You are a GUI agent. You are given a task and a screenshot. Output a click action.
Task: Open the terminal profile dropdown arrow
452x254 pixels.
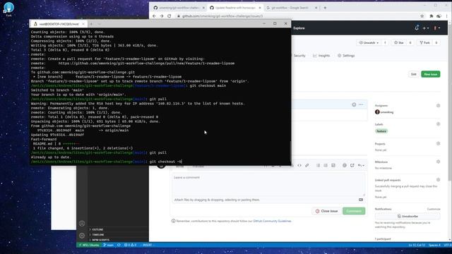pos(100,24)
